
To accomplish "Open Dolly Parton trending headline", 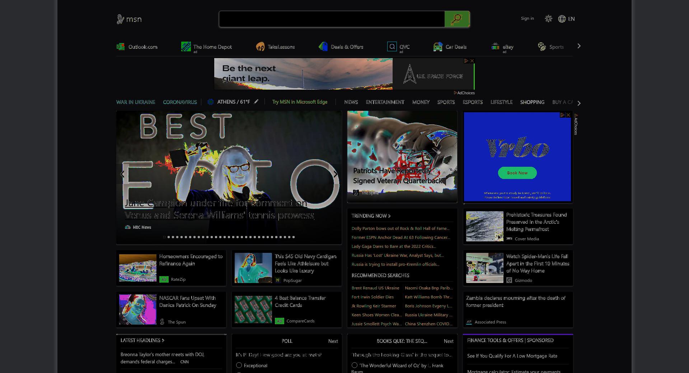I will (400, 228).
